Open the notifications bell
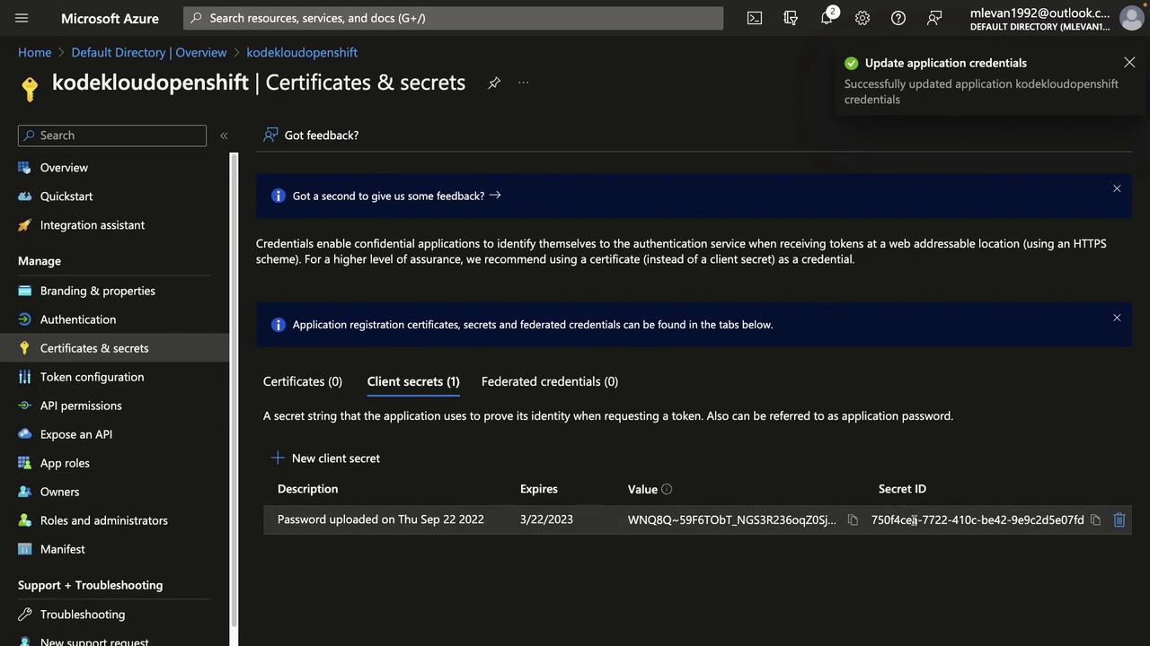The image size is (1150, 646). [x=827, y=18]
